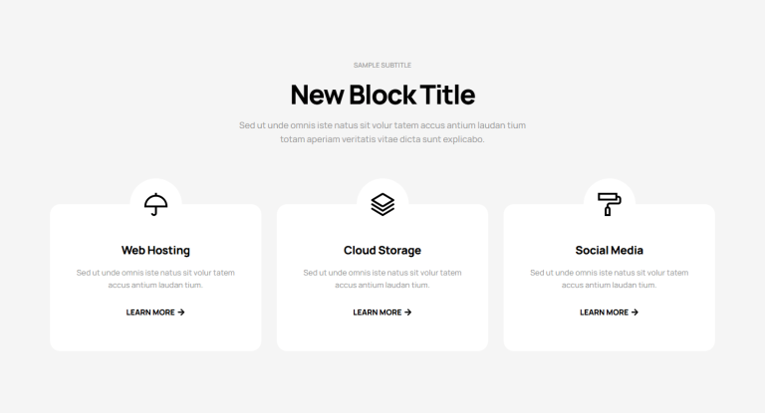Click the arrow next to Web Hosting's Learn More
The width and height of the screenshot is (765, 413).
[181, 312]
